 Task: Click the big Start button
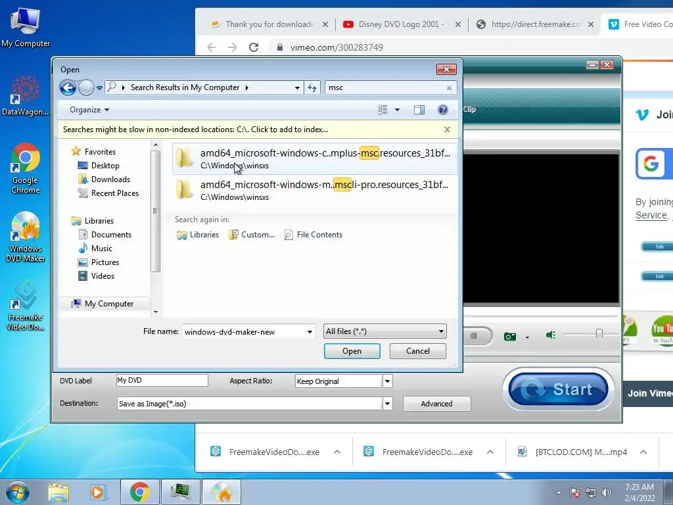(x=558, y=389)
